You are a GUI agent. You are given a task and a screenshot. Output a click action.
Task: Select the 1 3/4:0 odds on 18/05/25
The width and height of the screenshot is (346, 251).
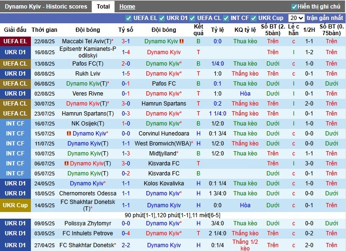[x=217, y=193]
